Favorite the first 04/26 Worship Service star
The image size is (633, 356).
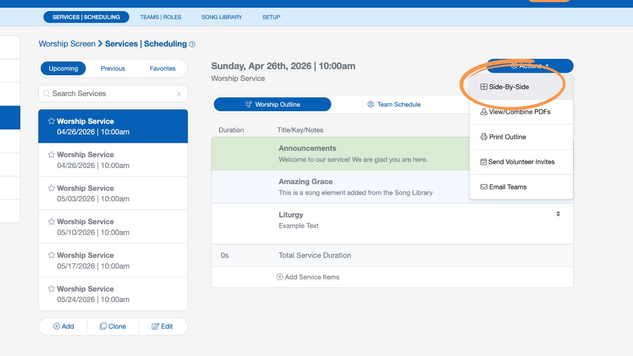pyautogui.click(x=51, y=121)
